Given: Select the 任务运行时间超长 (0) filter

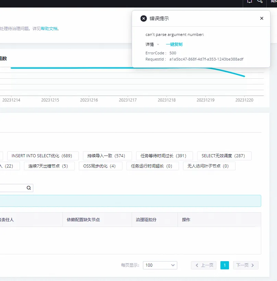Looking at the screenshot, I should pyautogui.click(x=153, y=166).
